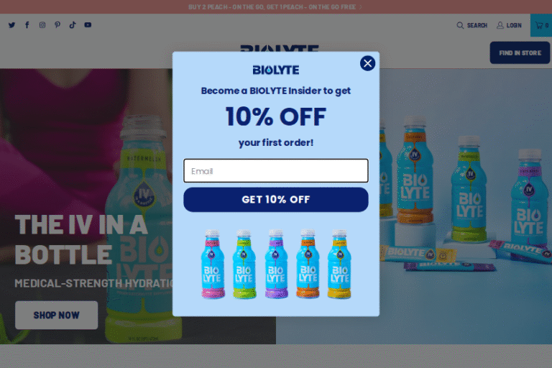
Task: Open the Facebook social link icon
Action: point(27,24)
